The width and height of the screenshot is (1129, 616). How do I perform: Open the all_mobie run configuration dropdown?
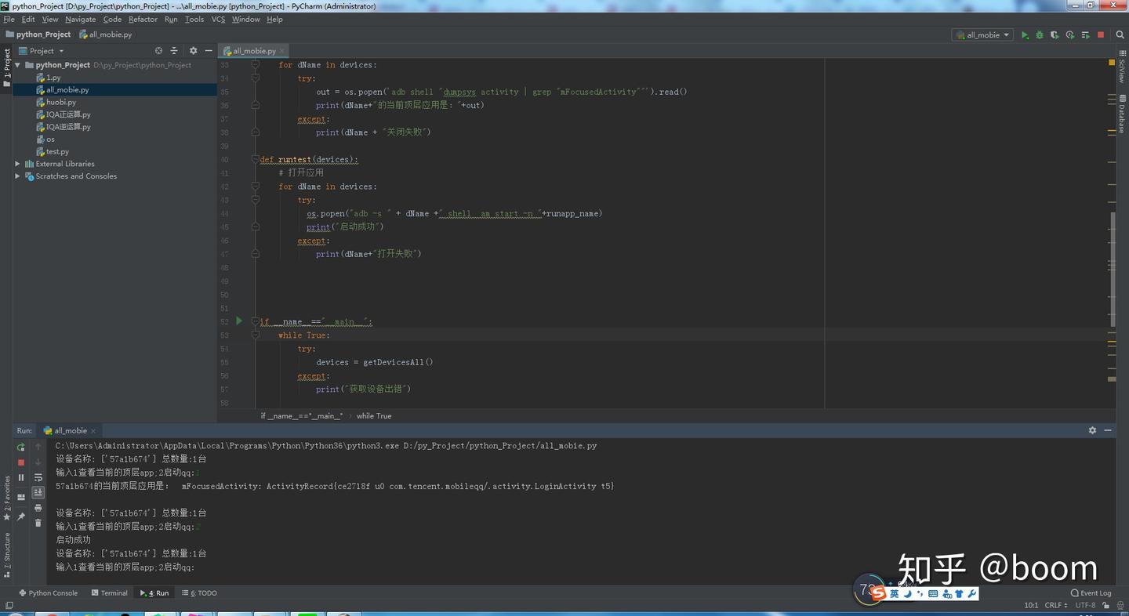click(x=982, y=35)
